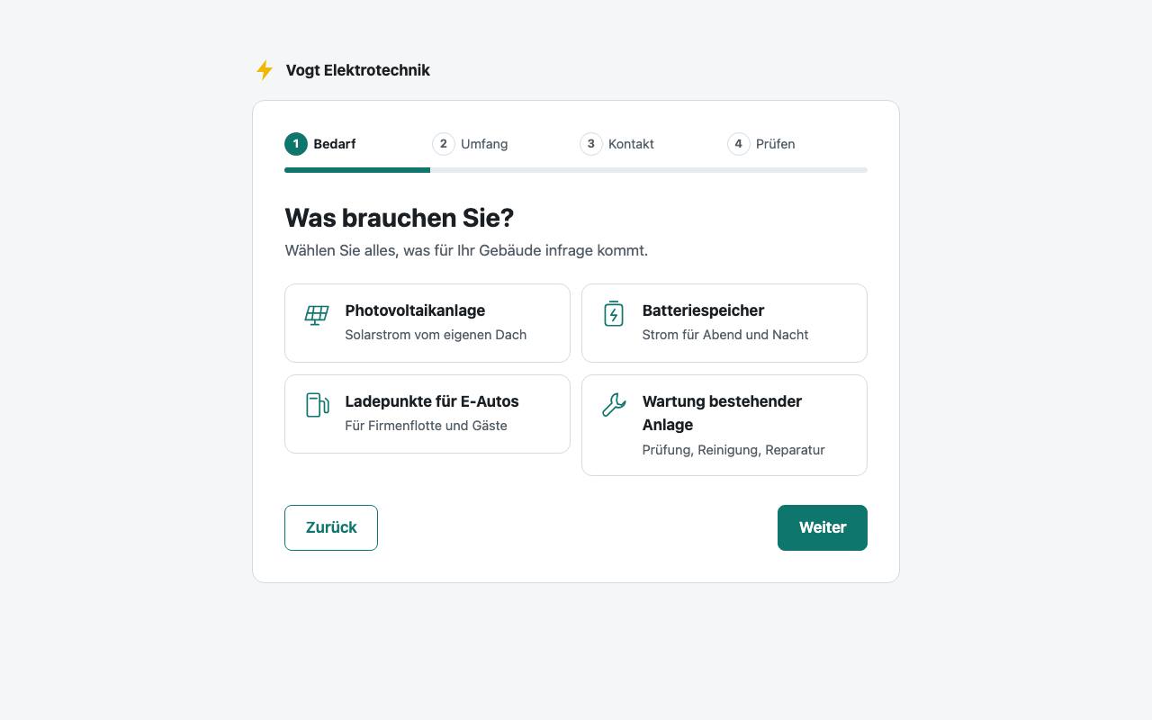
Task: Toggle Wartung bestehender Anlage option
Action: click(724, 425)
